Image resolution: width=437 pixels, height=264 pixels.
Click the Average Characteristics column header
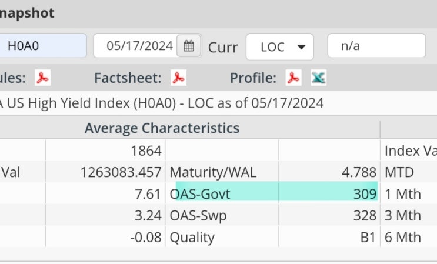tap(162, 128)
